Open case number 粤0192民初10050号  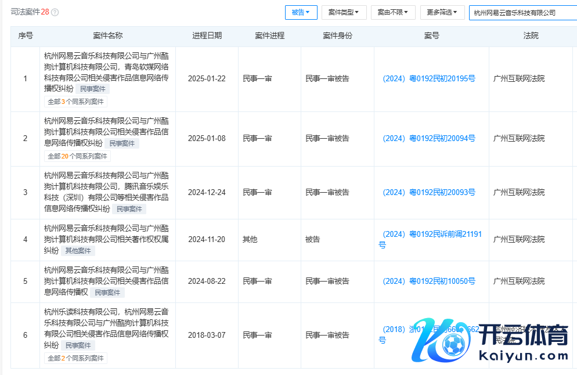tap(429, 281)
